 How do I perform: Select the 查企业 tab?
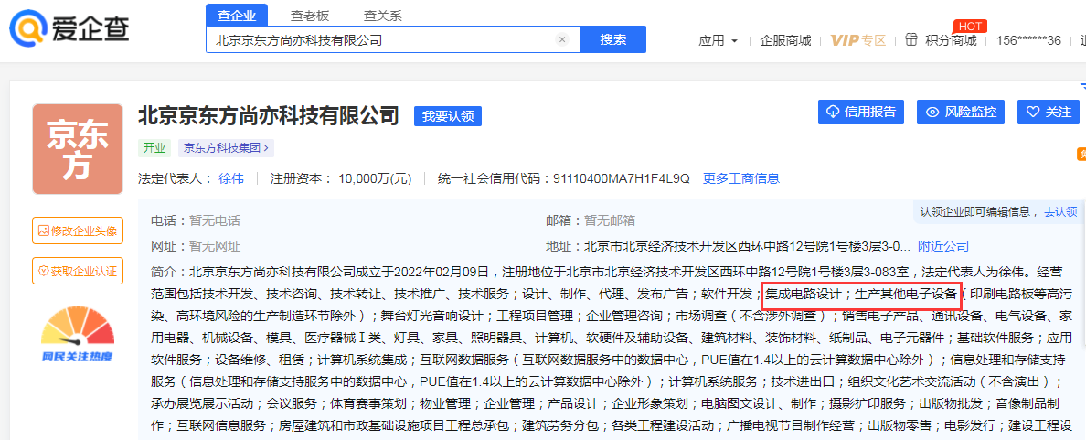(x=237, y=16)
